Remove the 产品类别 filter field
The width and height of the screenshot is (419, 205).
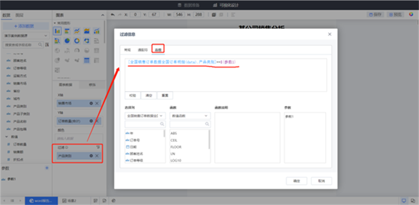coord(97,156)
